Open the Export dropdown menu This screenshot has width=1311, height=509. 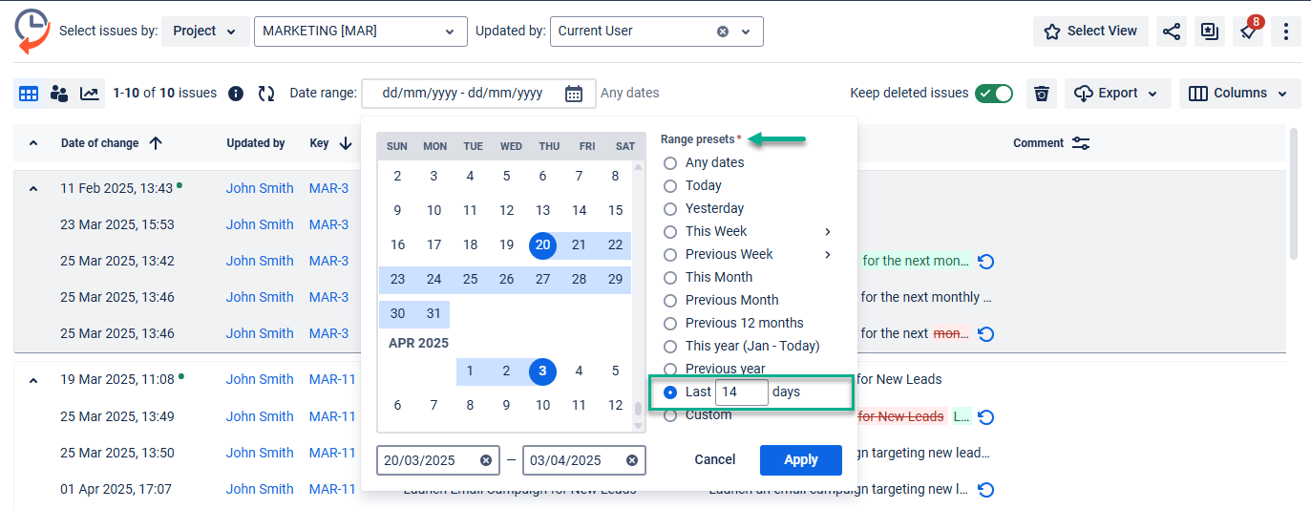(1117, 94)
